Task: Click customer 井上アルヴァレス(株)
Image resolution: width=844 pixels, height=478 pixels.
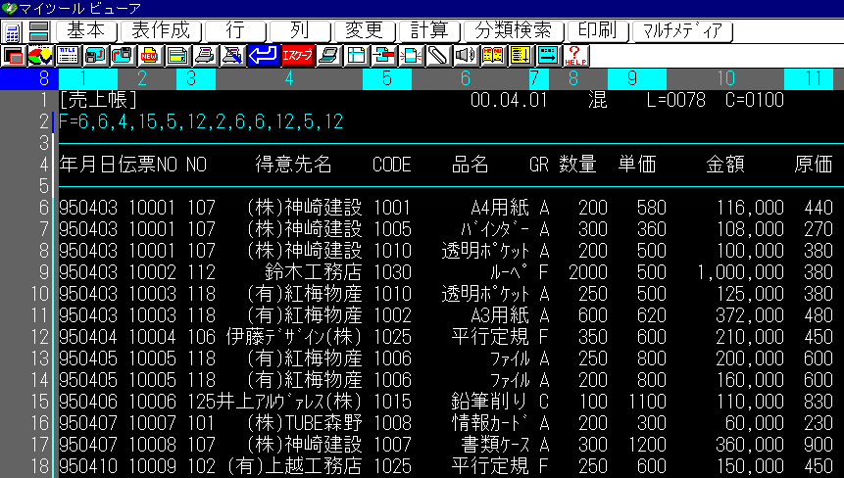Action: pyautogui.click(x=288, y=402)
